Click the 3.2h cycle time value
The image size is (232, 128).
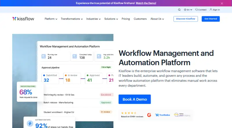pos(106,58)
